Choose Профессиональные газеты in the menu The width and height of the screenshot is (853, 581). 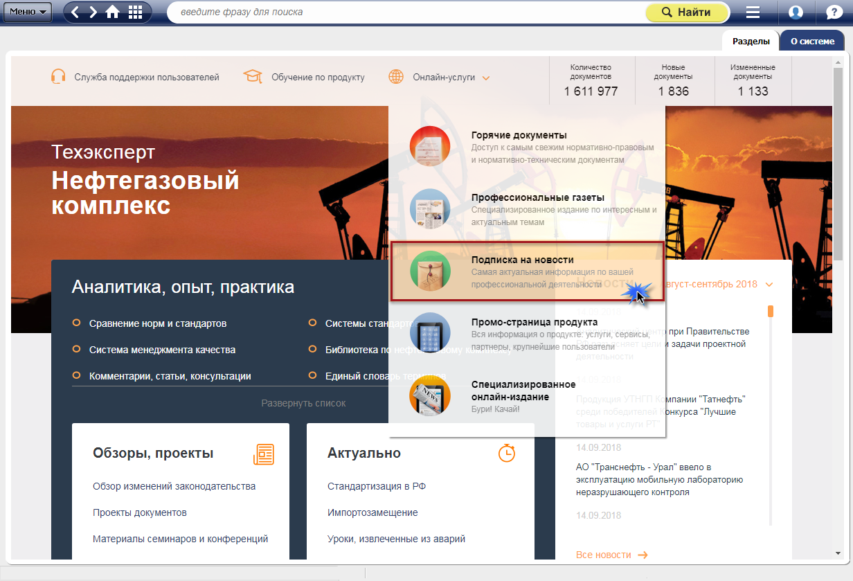point(528,197)
